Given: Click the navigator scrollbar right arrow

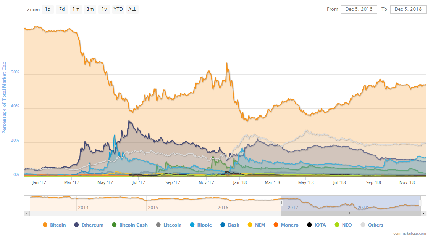Looking at the screenshot, I should coord(423,214).
